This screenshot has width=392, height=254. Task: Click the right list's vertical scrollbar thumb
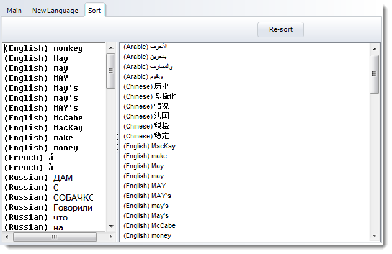[375, 74]
